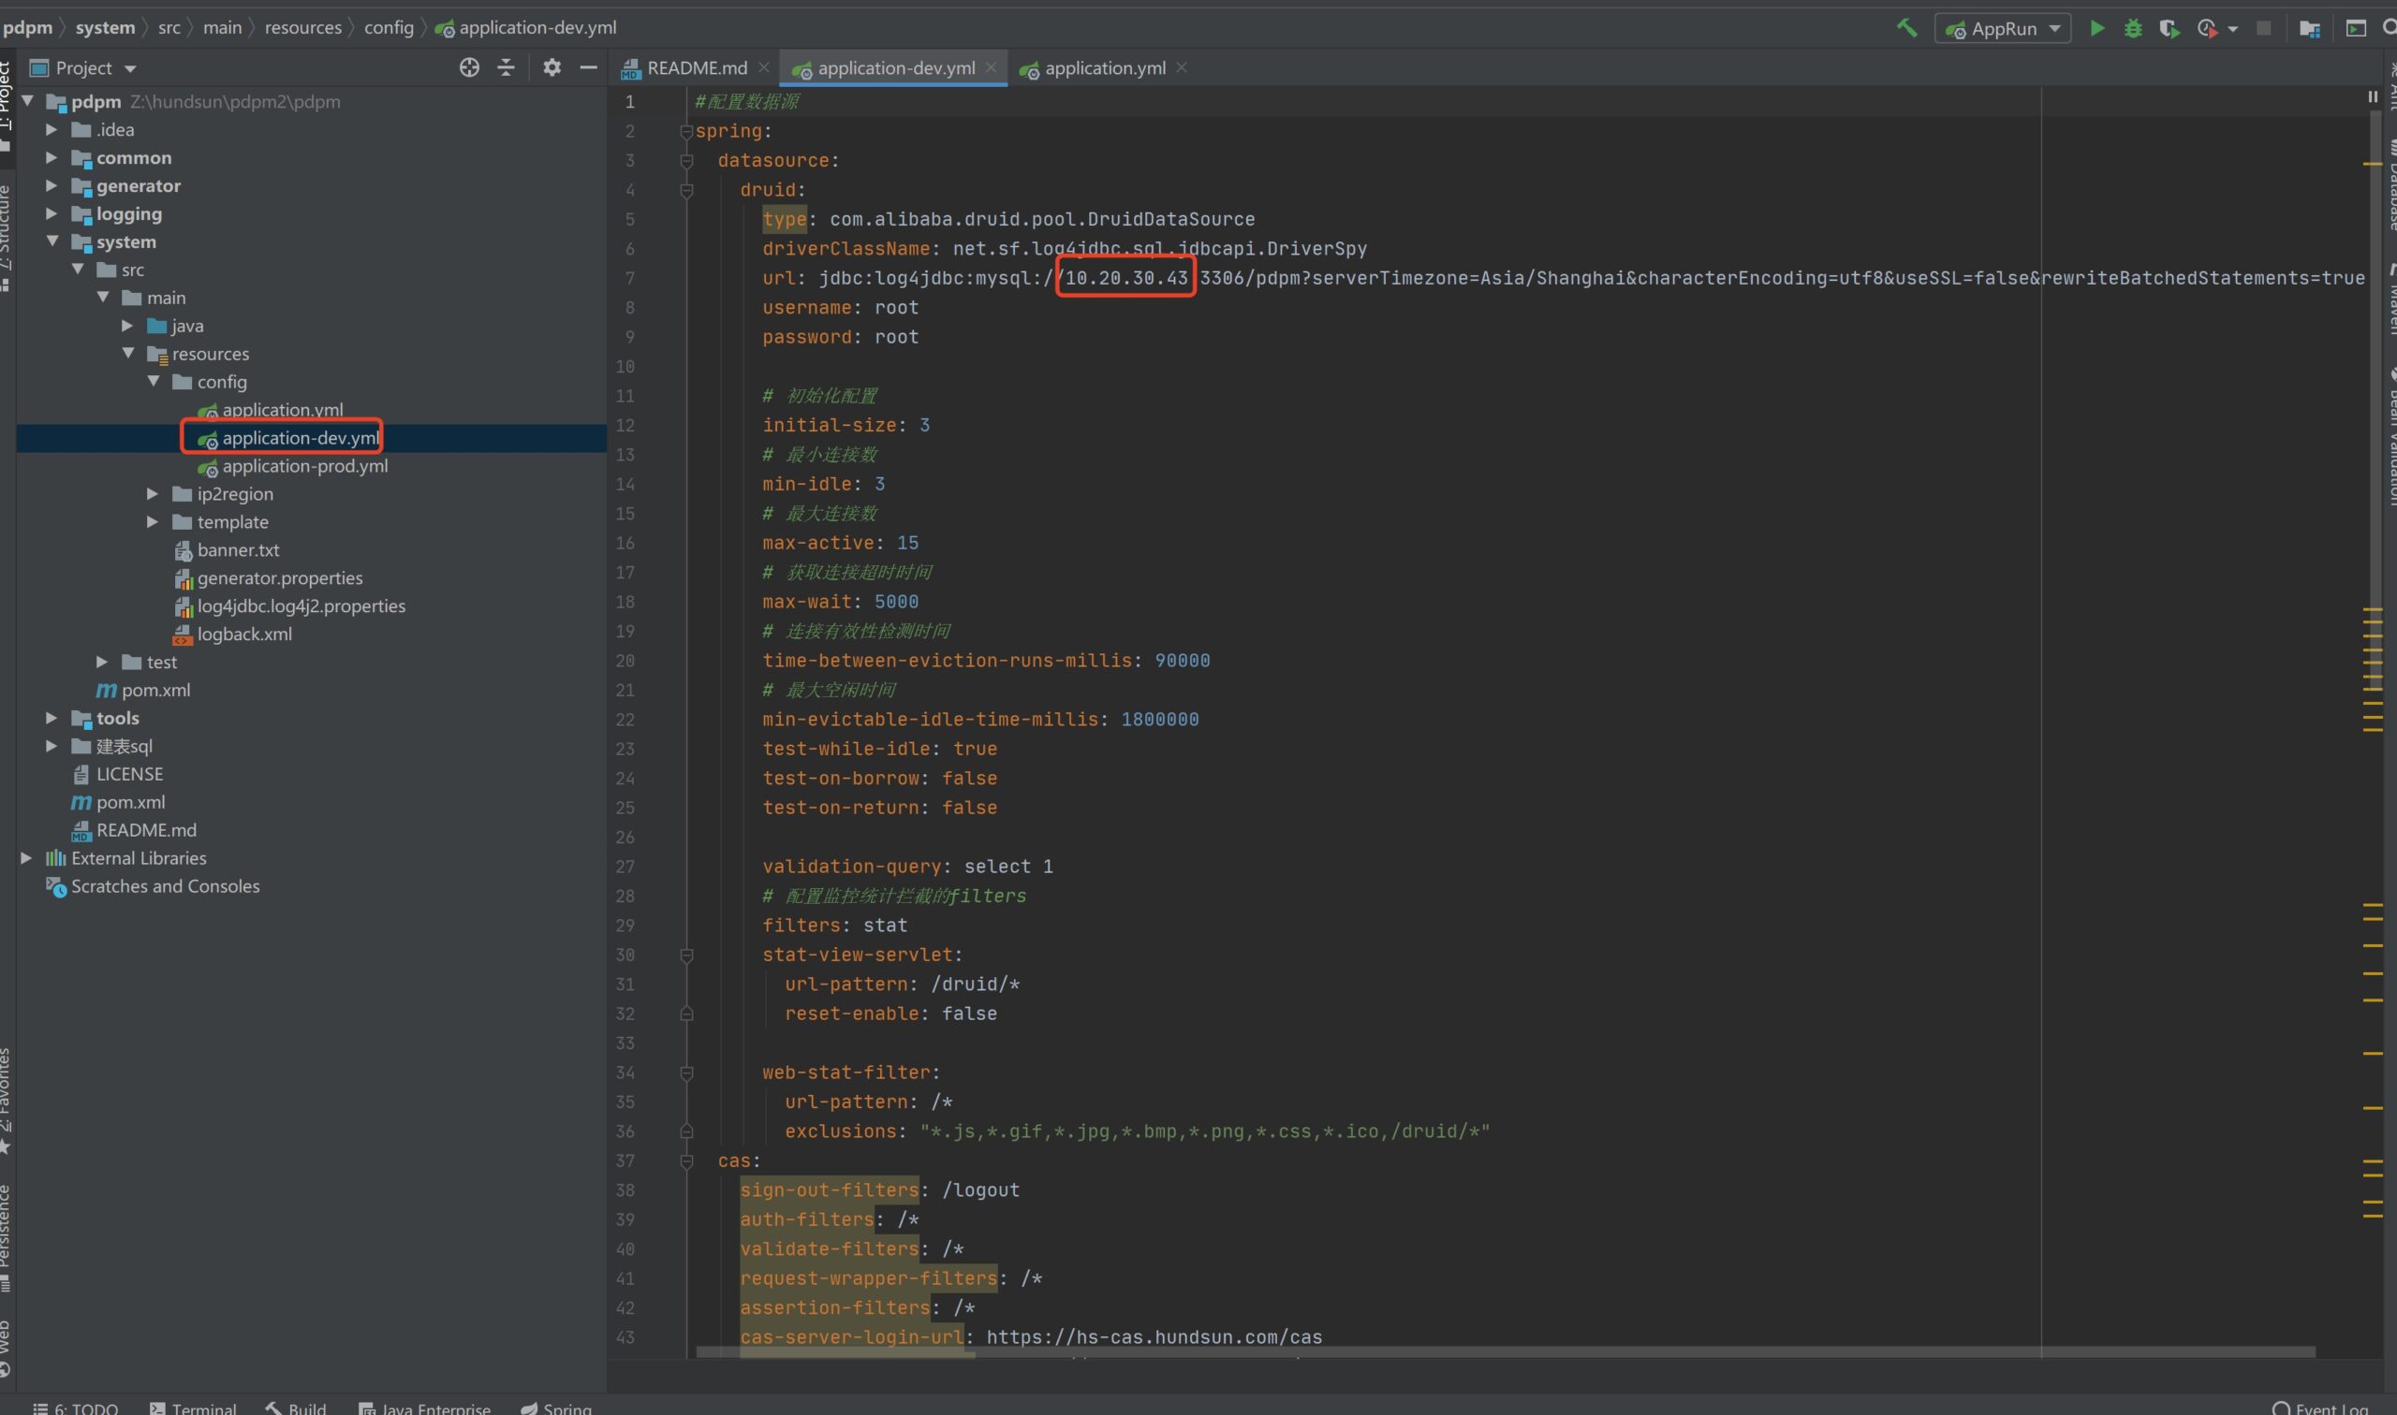Toggle the Favorites side tool window
Screen dimensions: 2397x1415
(6, 1101)
